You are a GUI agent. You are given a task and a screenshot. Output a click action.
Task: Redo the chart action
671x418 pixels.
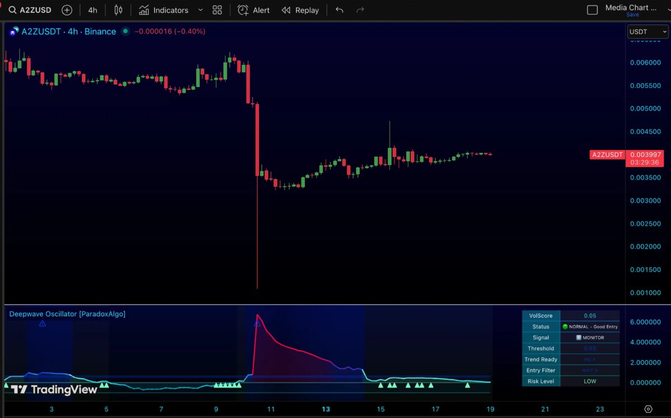pyautogui.click(x=360, y=10)
